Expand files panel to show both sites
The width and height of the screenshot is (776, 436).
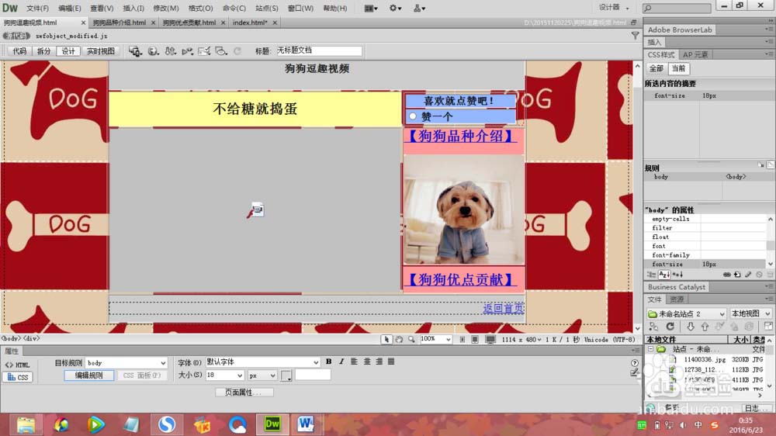768,326
